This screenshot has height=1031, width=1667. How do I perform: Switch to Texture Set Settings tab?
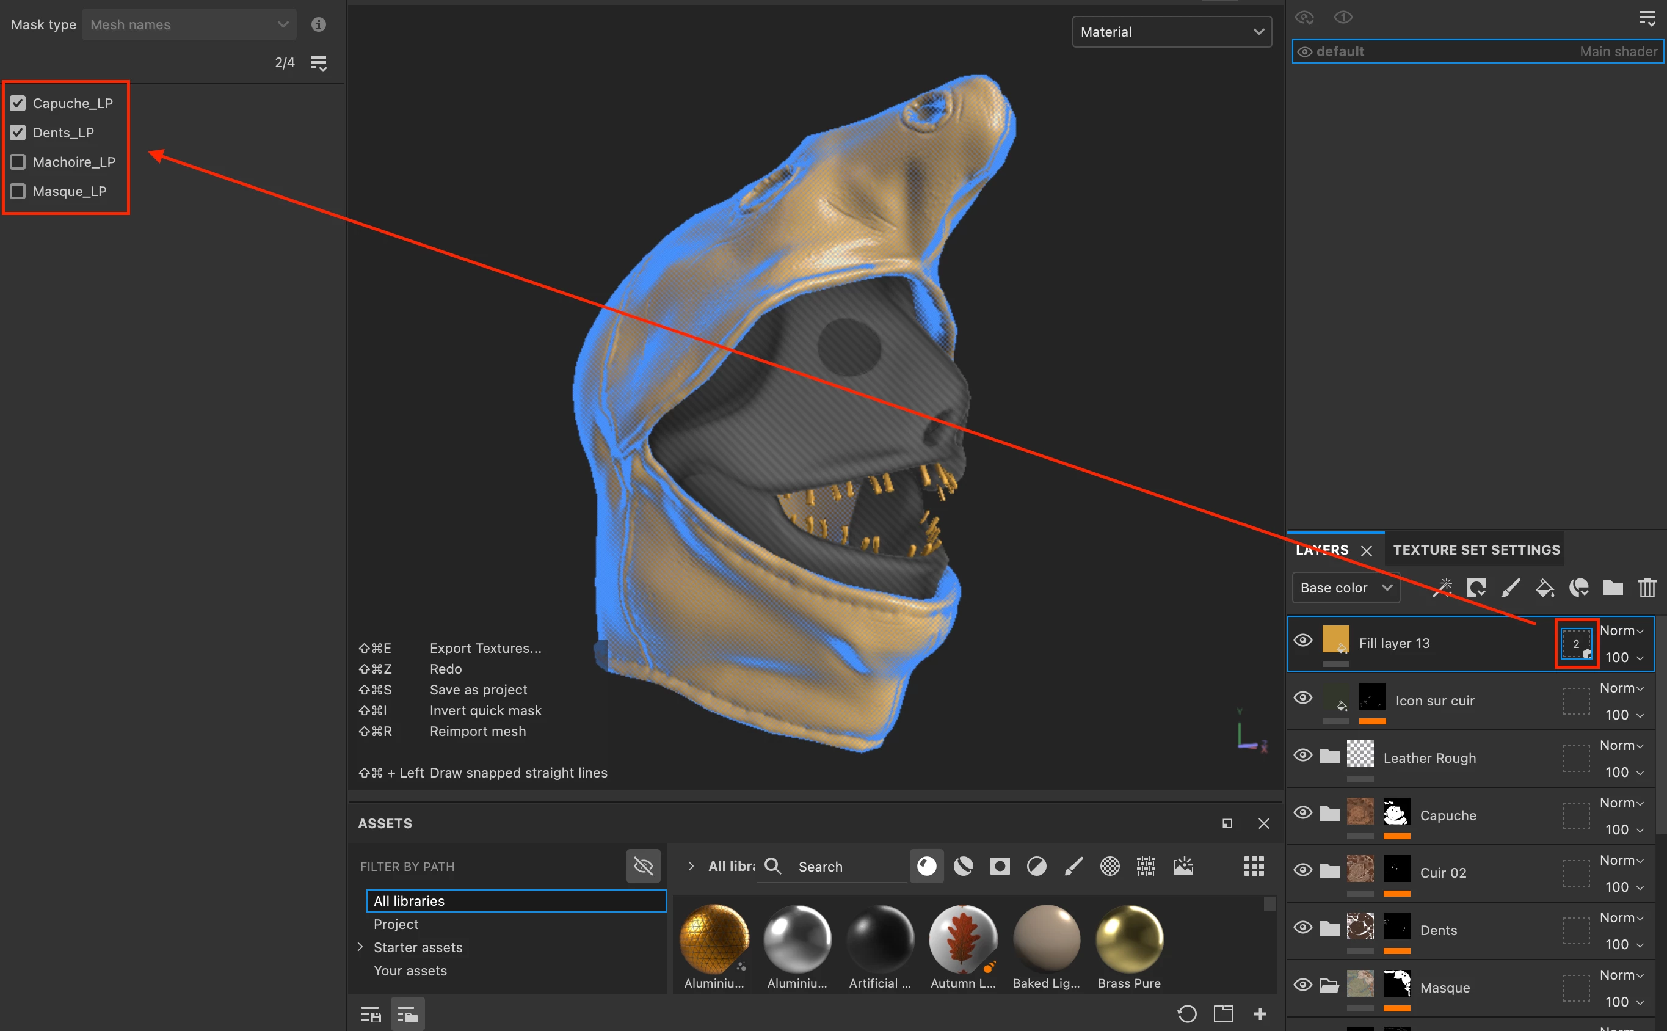[1475, 550]
